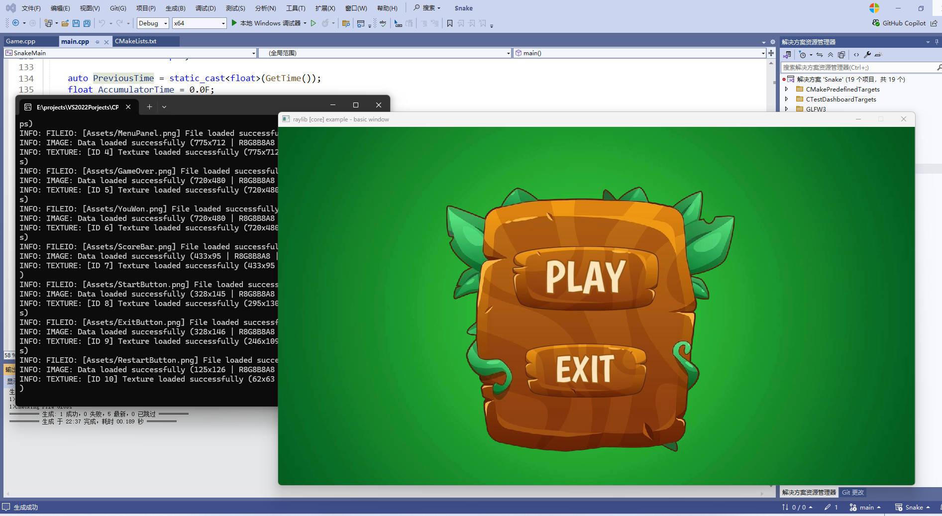942x516 pixels.
Task: Open the 工具(T) menu
Action: [296, 8]
